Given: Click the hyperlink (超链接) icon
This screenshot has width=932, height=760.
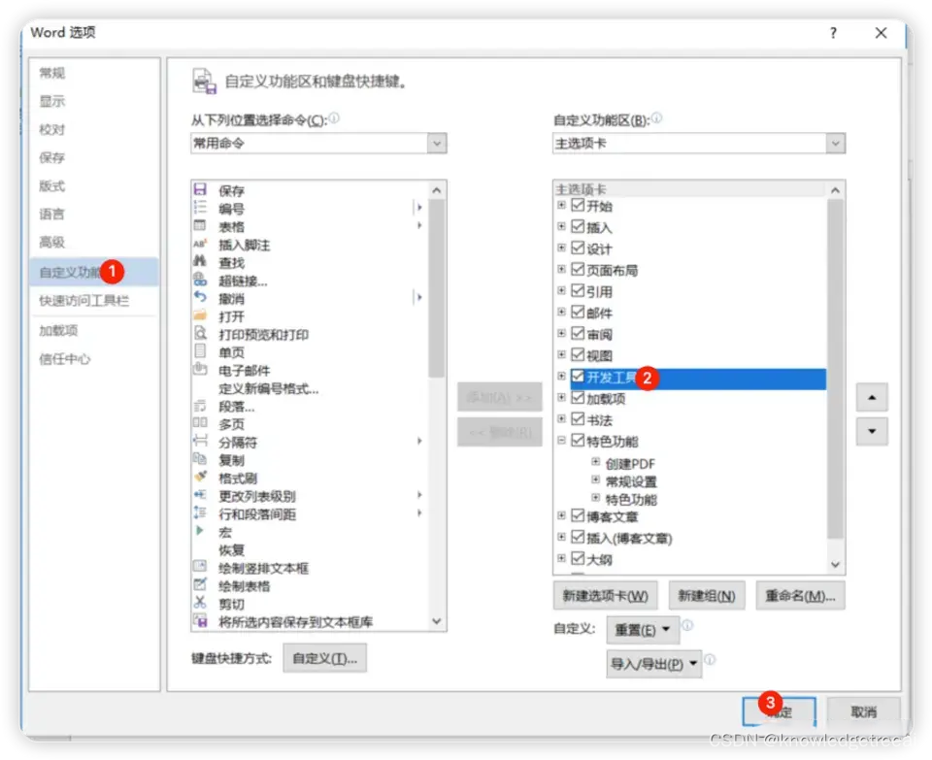Looking at the screenshot, I should point(200,280).
